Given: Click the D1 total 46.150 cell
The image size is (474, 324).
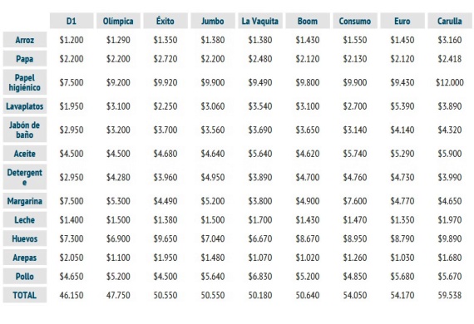Looking at the screenshot, I should click(x=72, y=295).
